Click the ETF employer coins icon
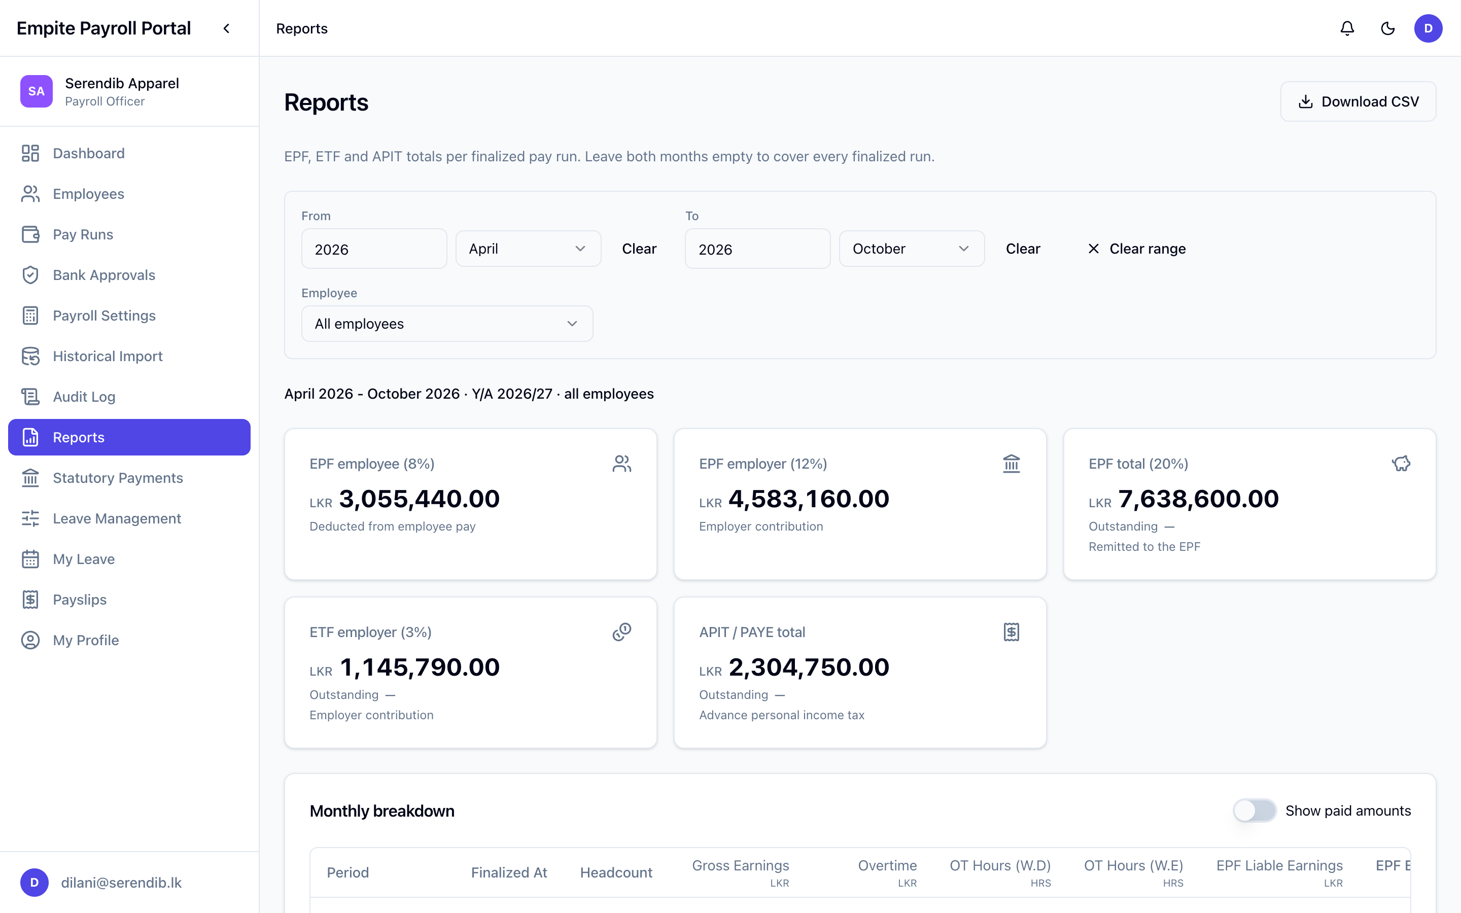This screenshot has height=913, width=1461. point(622,632)
